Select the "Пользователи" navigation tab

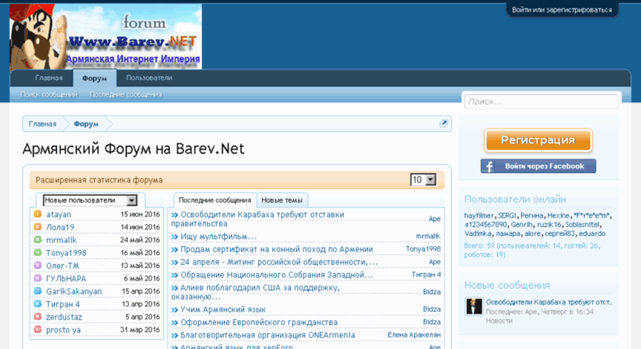pos(149,78)
